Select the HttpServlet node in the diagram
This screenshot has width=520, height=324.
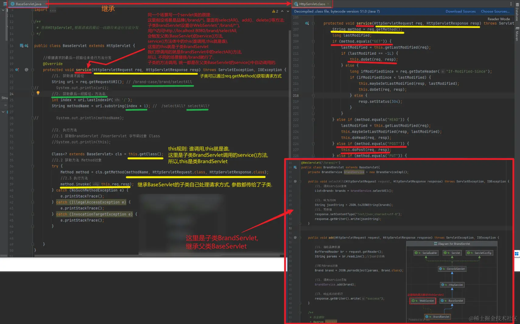point(452,285)
